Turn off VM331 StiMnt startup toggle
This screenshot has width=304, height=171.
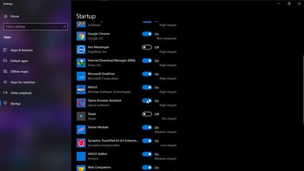[147, 154]
